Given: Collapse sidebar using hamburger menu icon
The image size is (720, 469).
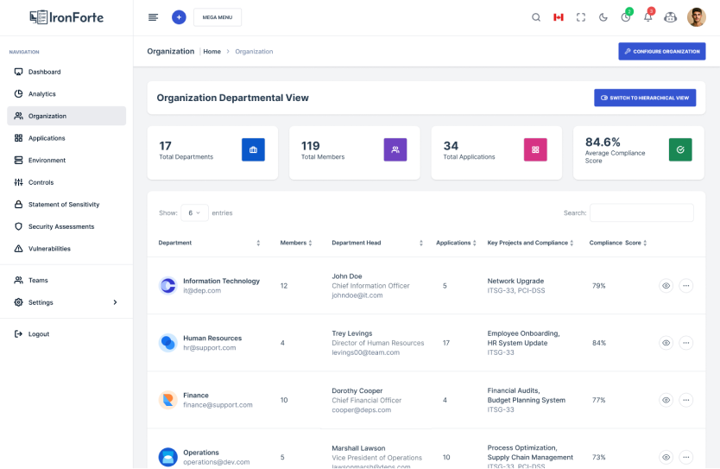Looking at the screenshot, I should click(x=154, y=17).
